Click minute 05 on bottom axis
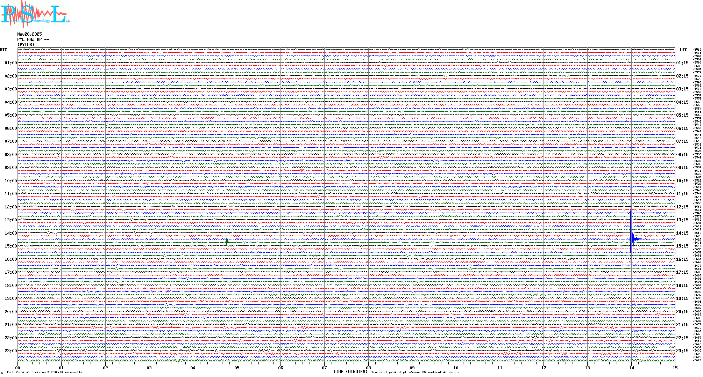The image size is (703, 377). (237, 368)
